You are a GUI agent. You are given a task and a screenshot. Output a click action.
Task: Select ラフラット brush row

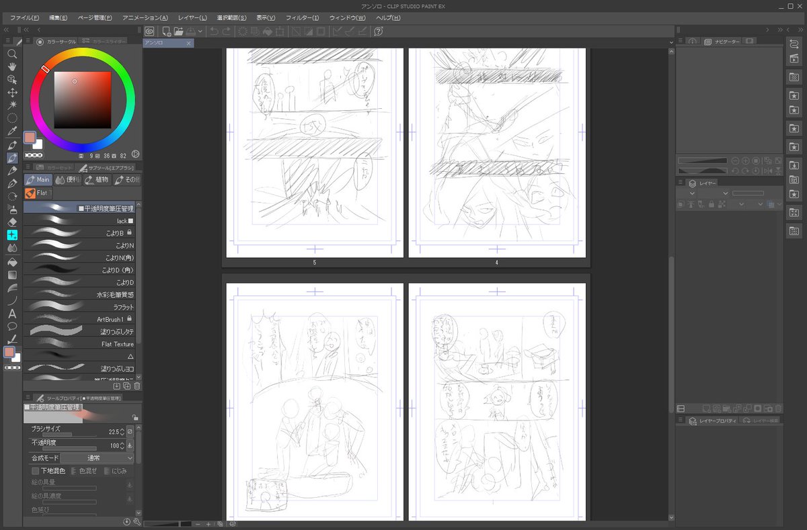click(79, 307)
